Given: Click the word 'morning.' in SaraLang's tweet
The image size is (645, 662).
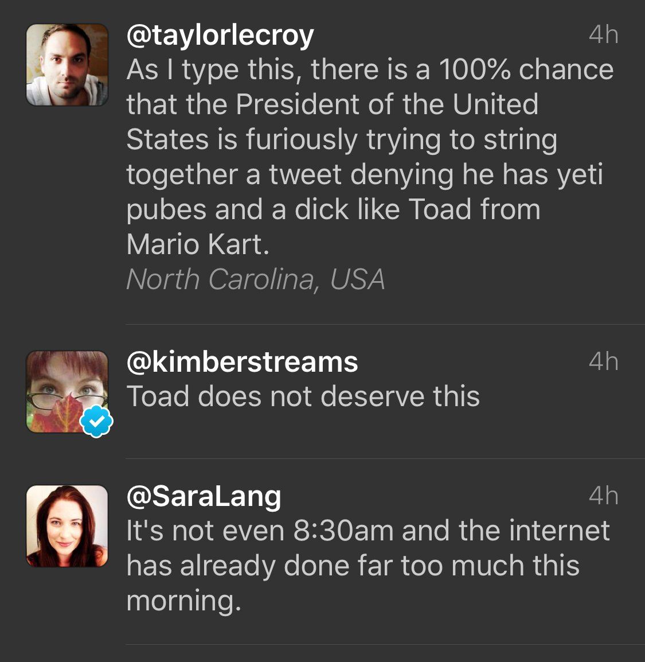Looking at the screenshot, I should coord(183,601).
